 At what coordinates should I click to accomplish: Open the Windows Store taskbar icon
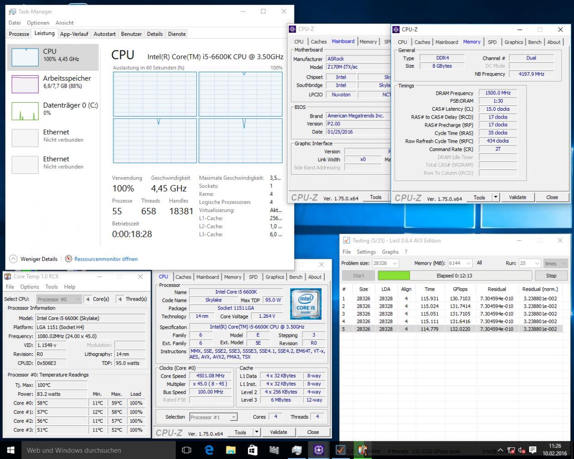(252, 450)
